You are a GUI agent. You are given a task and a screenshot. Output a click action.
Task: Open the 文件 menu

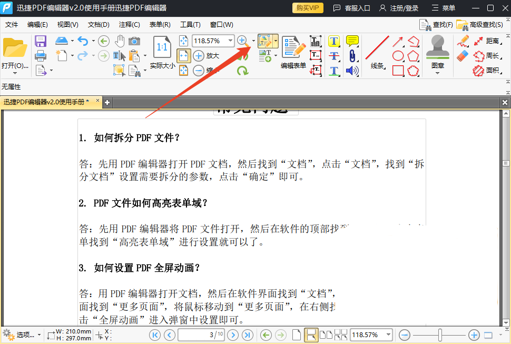click(x=12, y=25)
